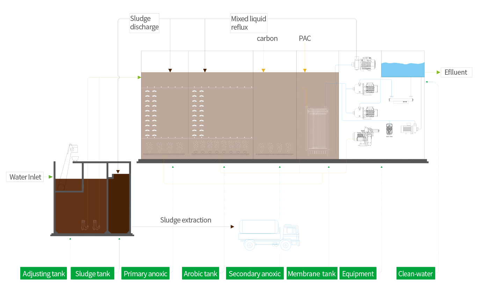
Task: Click the green arrow entering the primary anoxic tank
Action: 139,77
